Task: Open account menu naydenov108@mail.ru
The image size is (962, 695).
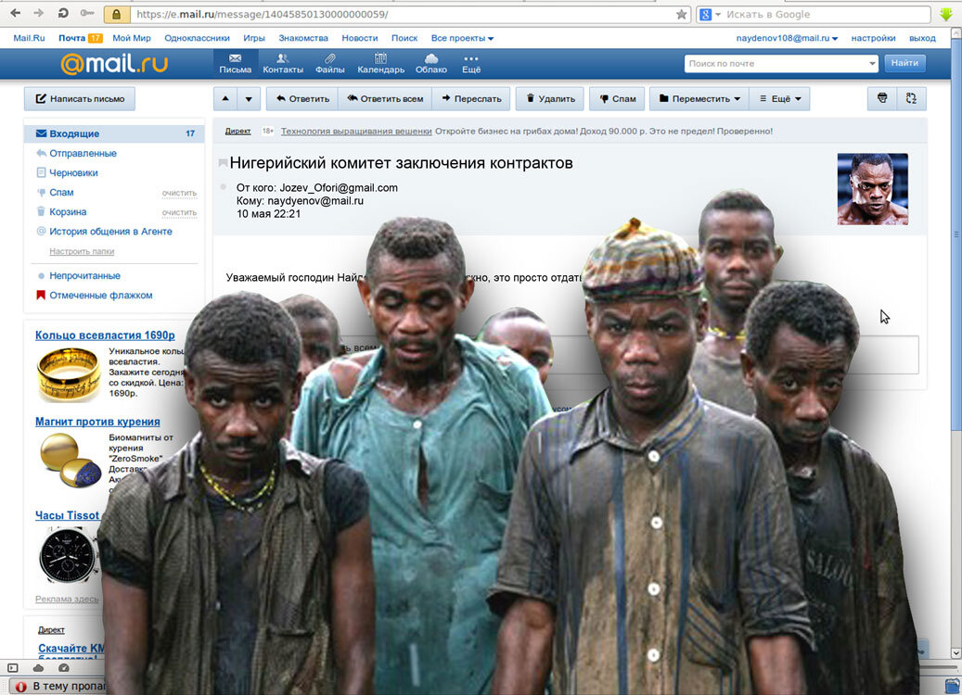Action: [787, 38]
